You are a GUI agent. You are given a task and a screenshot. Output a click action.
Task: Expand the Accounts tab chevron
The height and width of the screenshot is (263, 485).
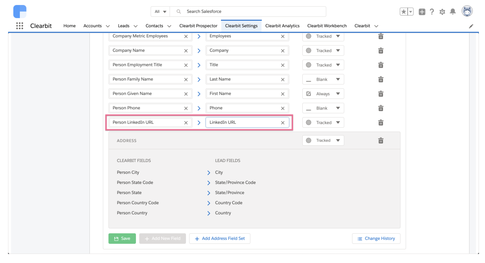[108, 26]
